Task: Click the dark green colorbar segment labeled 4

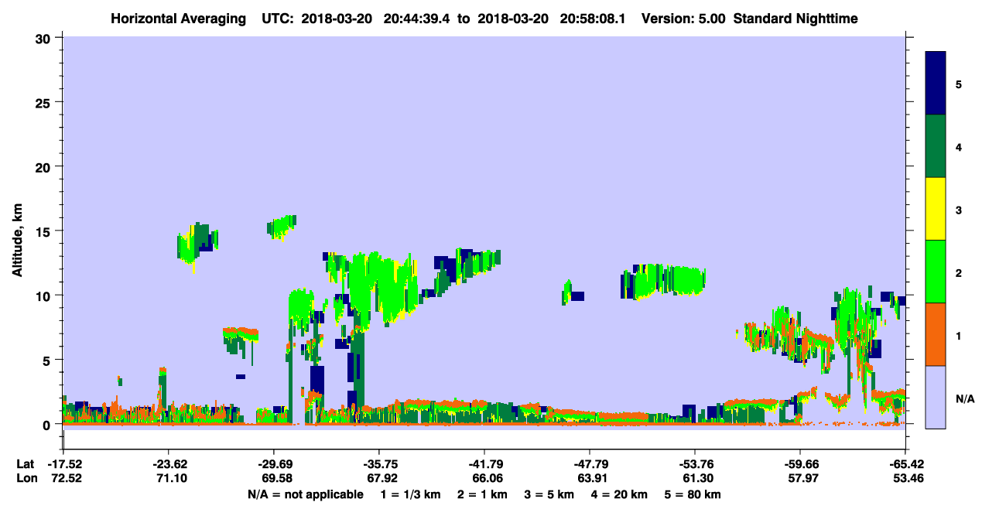Action: click(936, 146)
